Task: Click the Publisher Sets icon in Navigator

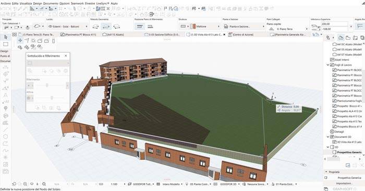Action: (362, 37)
